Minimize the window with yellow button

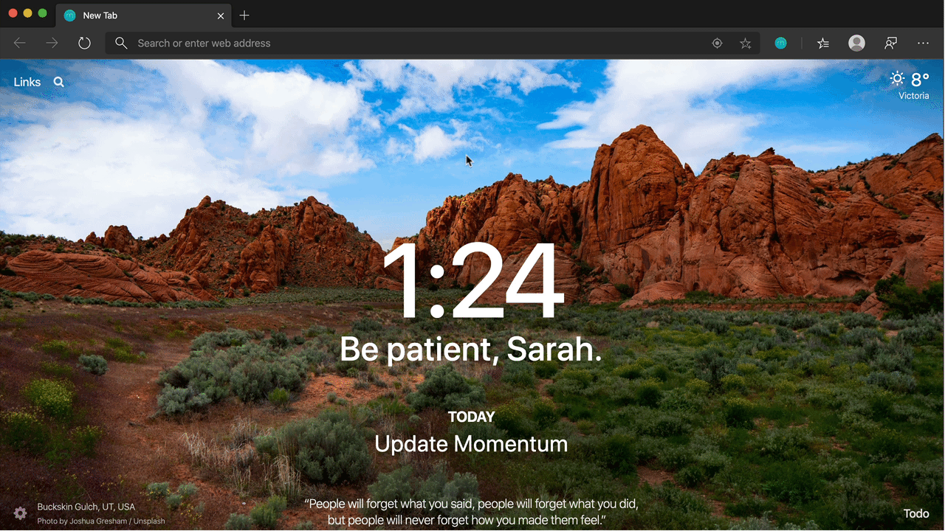click(27, 13)
